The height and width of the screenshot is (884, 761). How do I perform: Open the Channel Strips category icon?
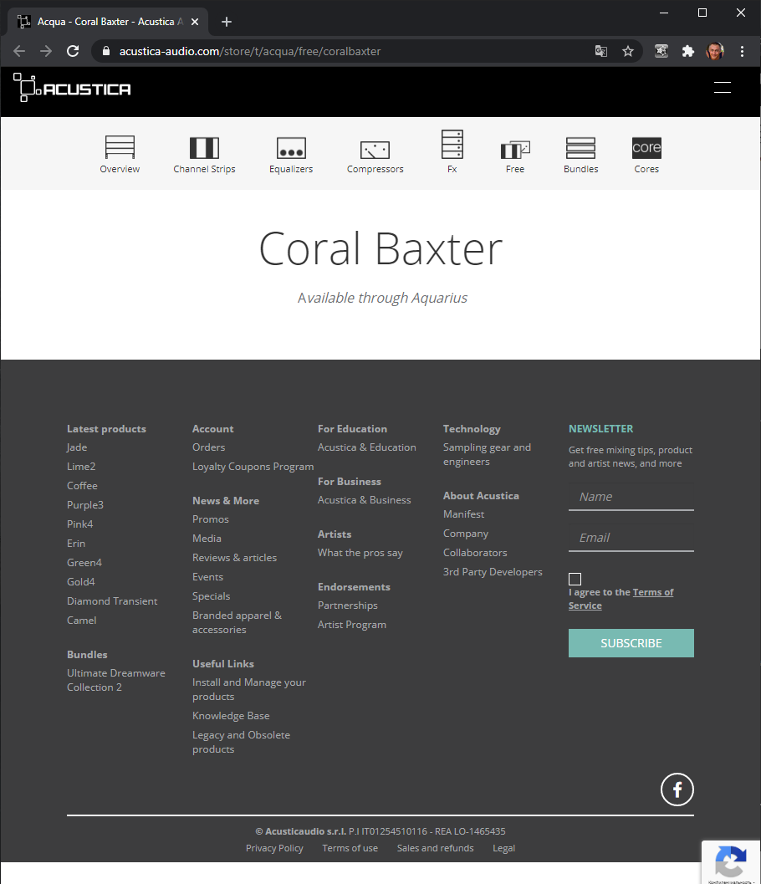click(x=204, y=155)
